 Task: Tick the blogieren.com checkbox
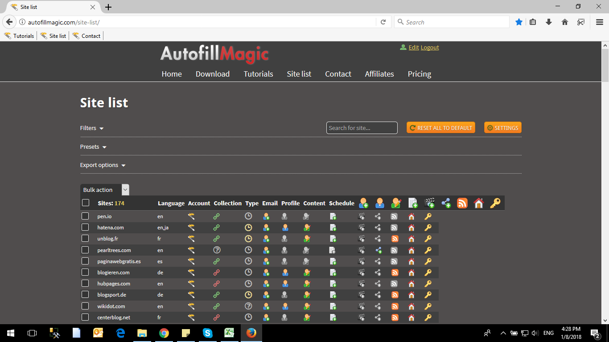pyautogui.click(x=85, y=272)
